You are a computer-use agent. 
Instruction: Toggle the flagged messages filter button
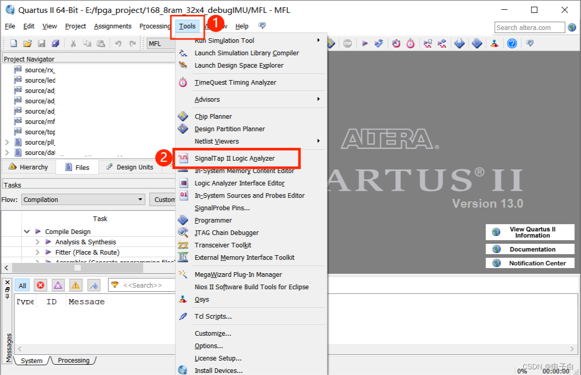coord(94,285)
